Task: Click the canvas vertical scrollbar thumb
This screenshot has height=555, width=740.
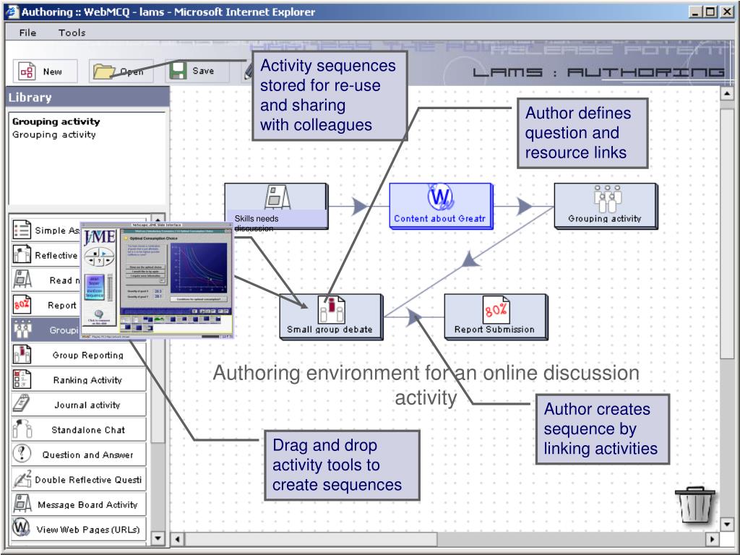Action: click(727, 233)
